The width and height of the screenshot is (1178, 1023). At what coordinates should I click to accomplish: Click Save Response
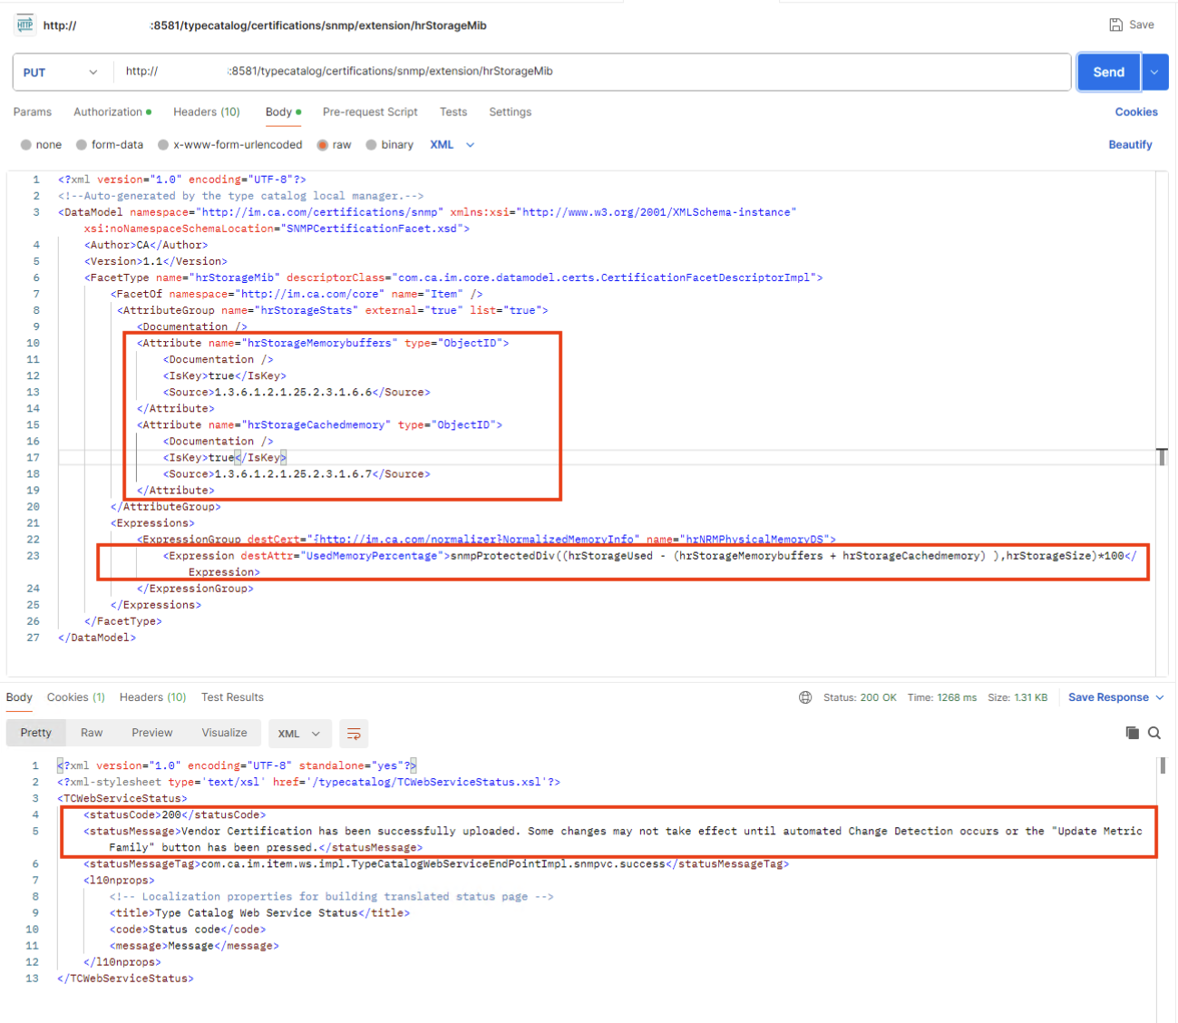[x=1108, y=697]
